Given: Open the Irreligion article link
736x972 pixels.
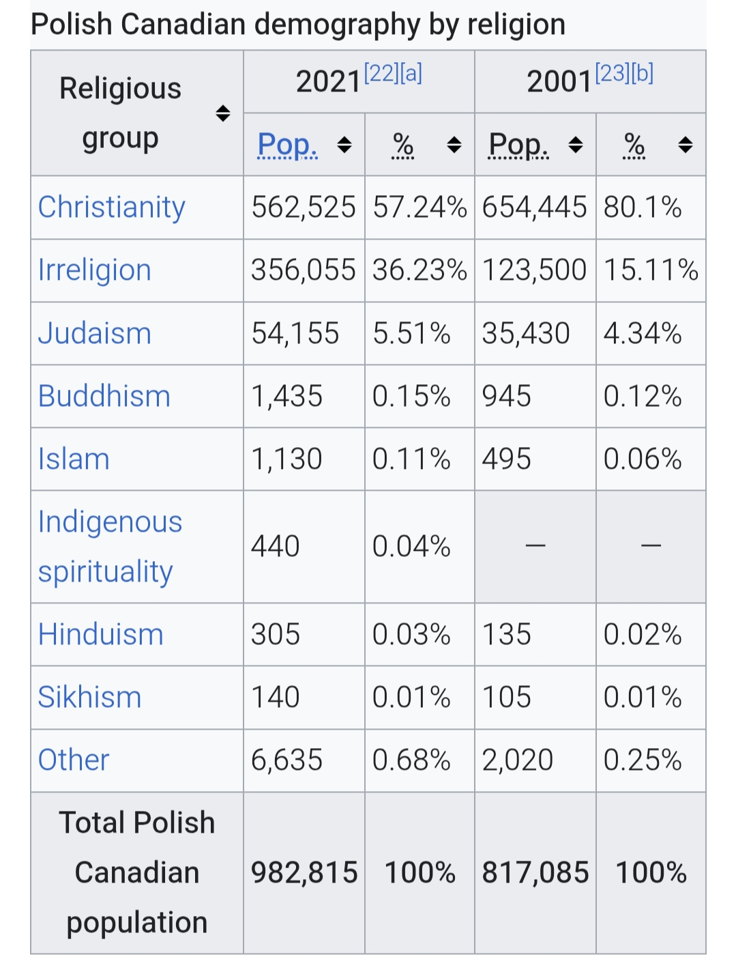Looking at the screenshot, I should click(x=94, y=270).
